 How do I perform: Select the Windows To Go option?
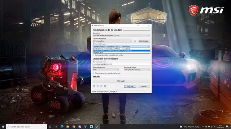(121, 52)
